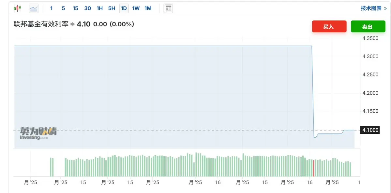Click the red 买入 button
Image resolution: width=391 pixels, height=193 pixels.
(x=329, y=26)
